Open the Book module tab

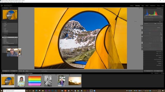pos(147,6)
